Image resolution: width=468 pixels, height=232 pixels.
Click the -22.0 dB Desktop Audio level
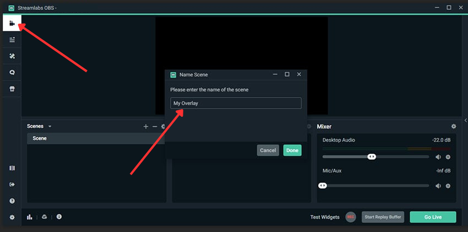pyautogui.click(x=441, y=140)
